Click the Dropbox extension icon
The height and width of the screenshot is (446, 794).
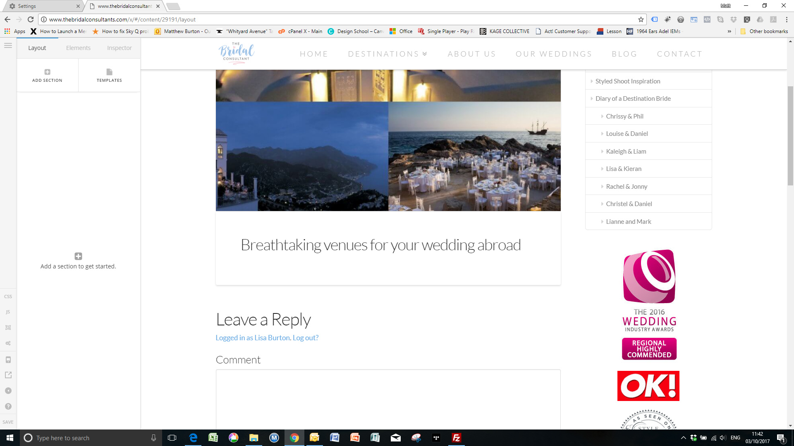coord(734,19)
